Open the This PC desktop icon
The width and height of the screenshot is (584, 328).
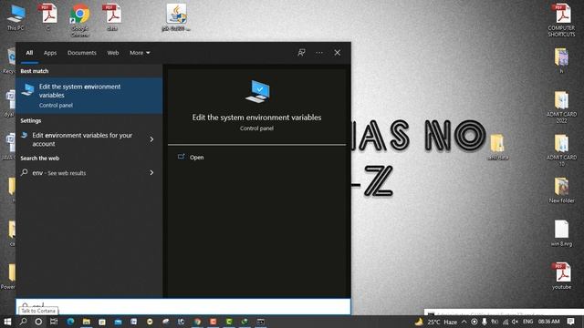point(16,17)
